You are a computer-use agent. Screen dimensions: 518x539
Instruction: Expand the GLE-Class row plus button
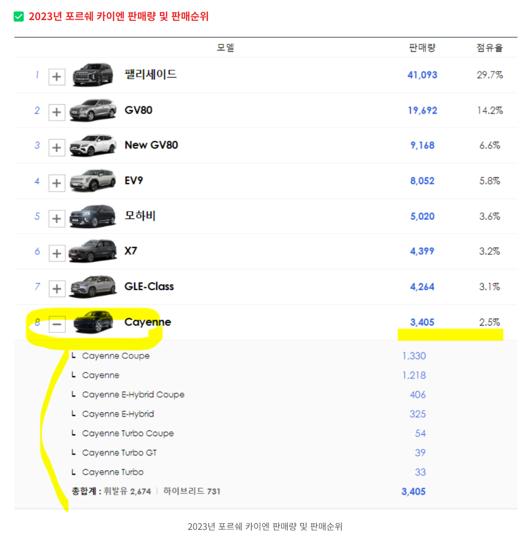coord(57,289)
